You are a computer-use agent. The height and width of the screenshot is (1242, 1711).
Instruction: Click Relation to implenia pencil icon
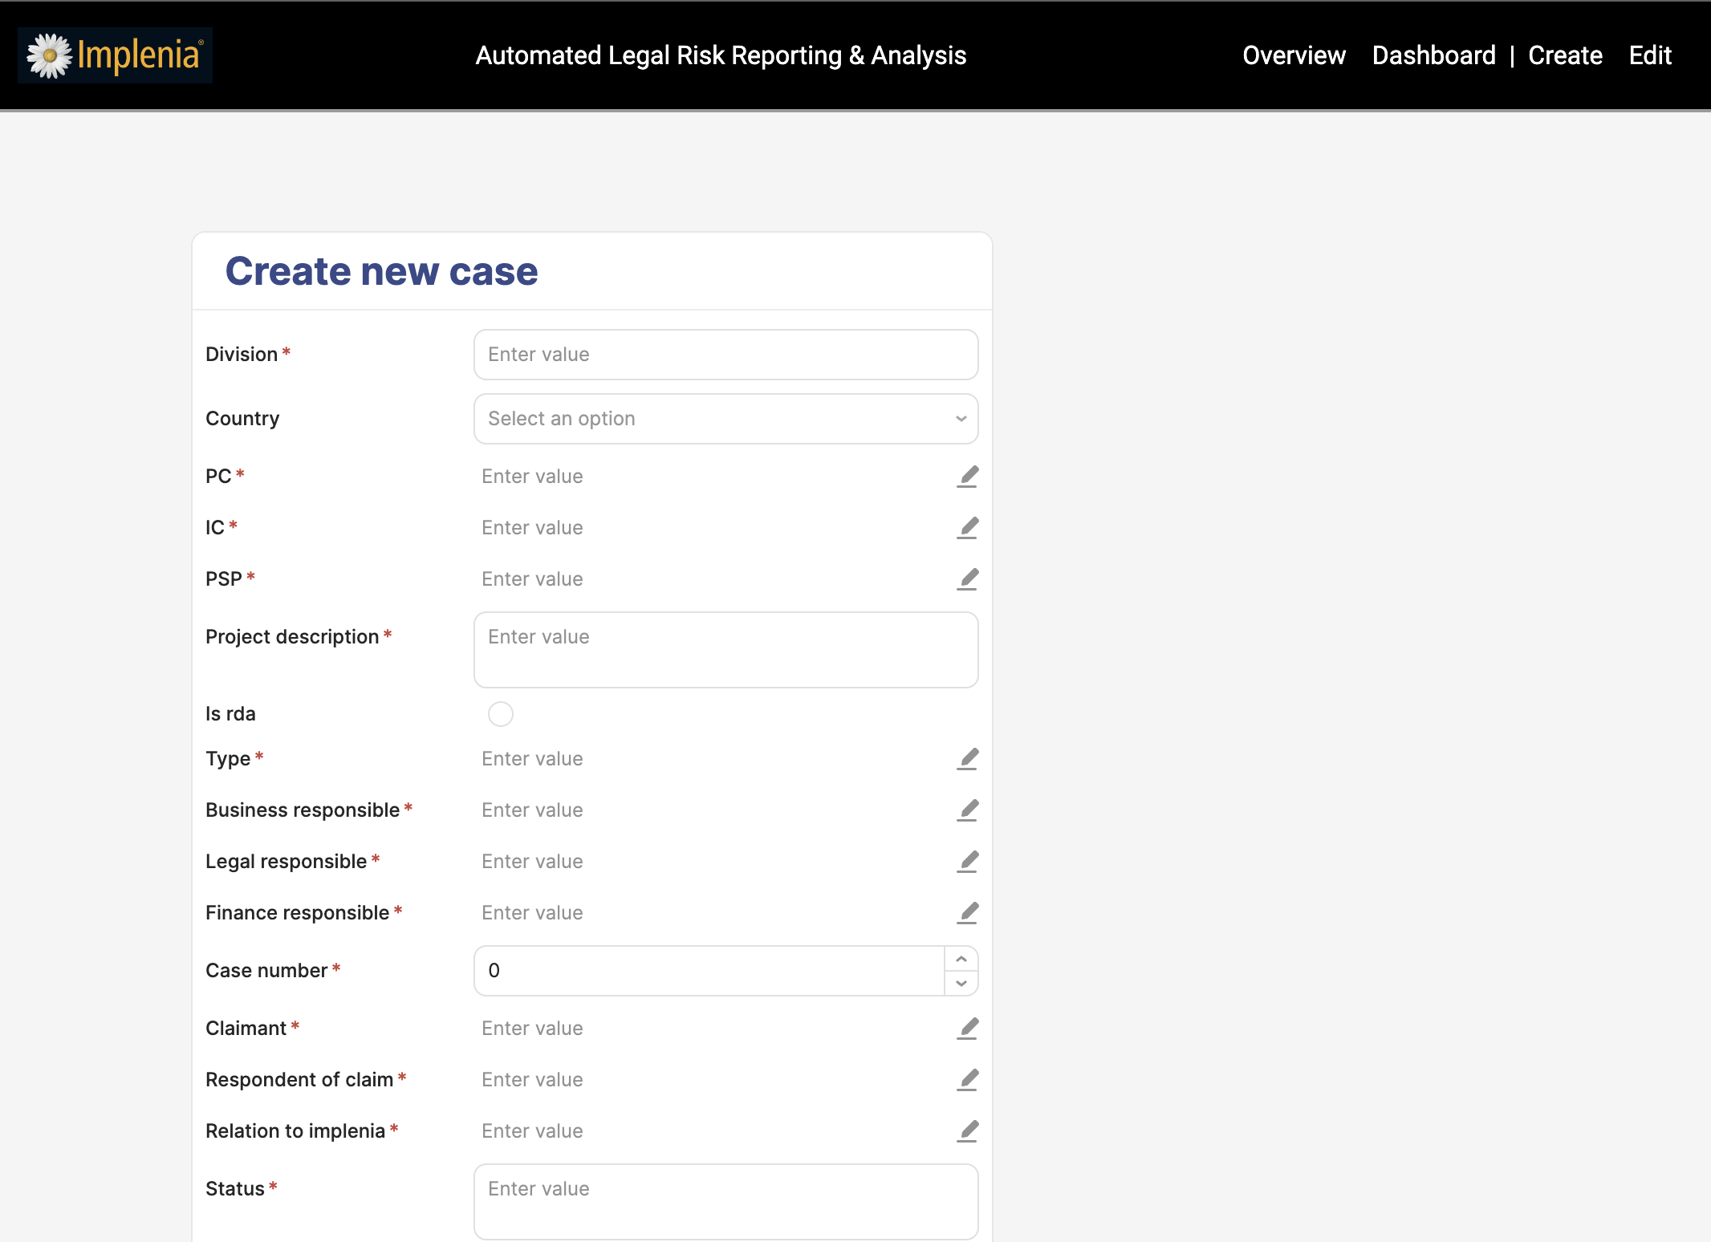[967, 1131]
